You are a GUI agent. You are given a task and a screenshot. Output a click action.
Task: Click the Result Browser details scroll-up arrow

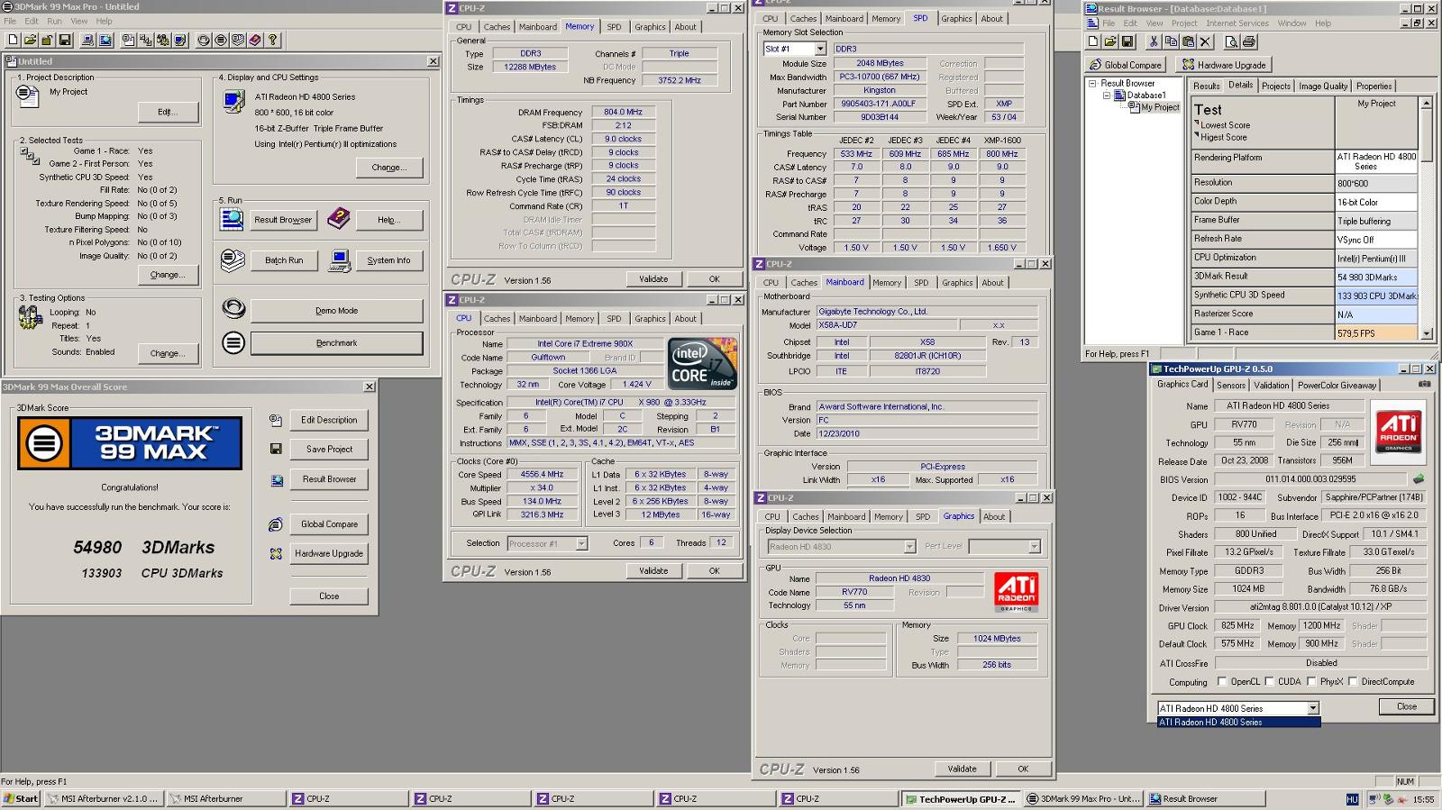(1426, 103)
